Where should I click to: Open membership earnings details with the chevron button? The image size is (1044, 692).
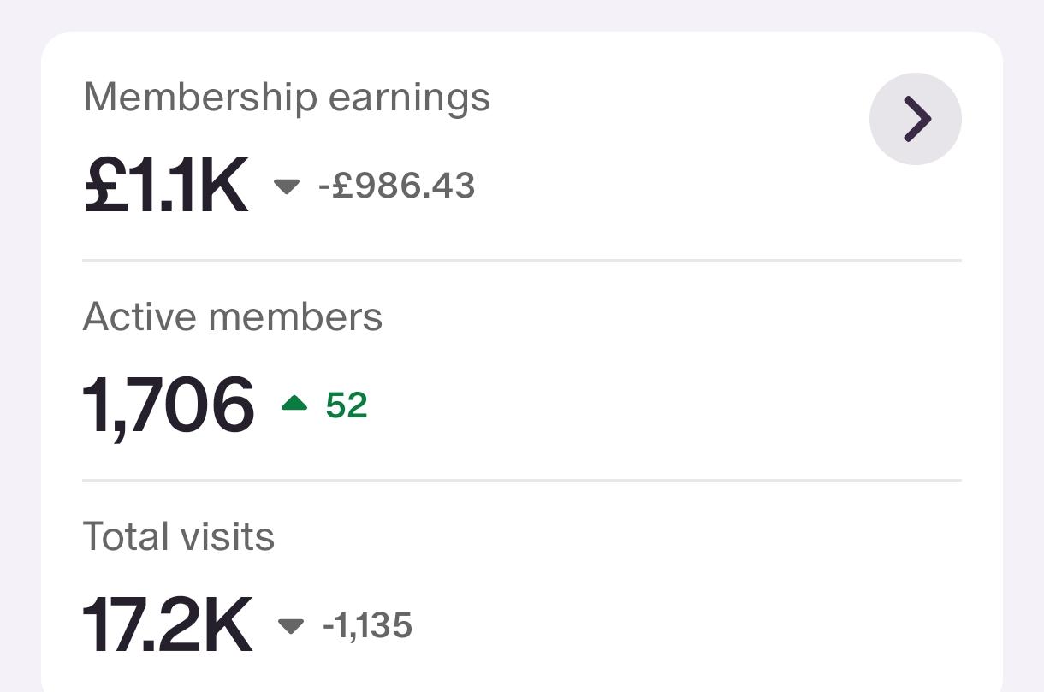point(916,119)
